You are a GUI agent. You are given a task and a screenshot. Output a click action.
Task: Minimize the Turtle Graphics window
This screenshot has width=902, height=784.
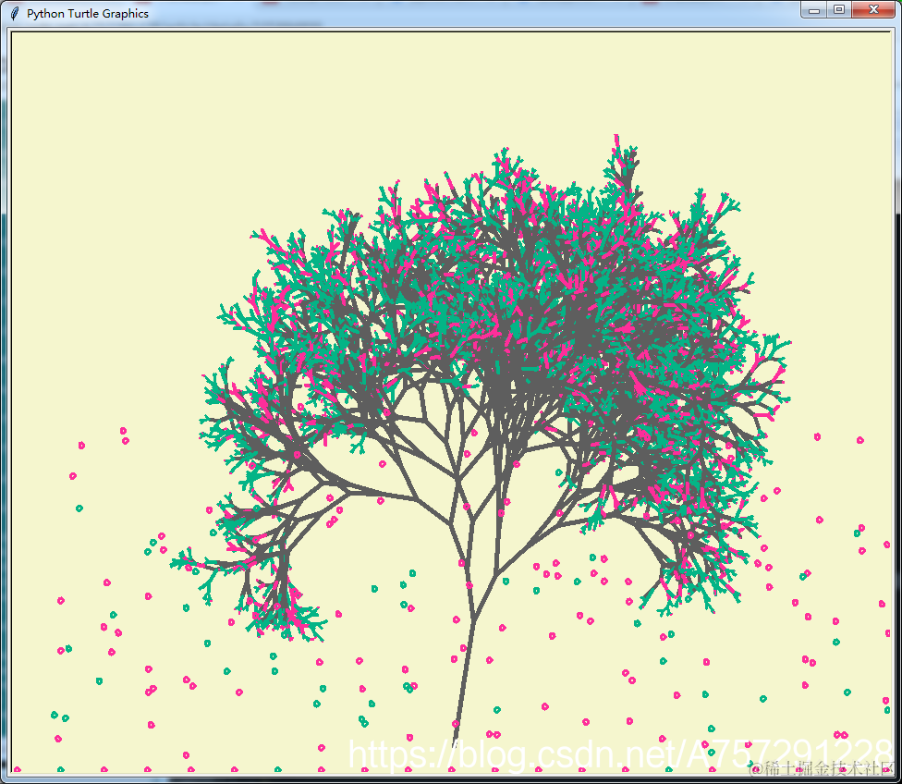(813, 10)
